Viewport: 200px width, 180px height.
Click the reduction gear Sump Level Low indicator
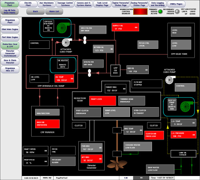click(x=116, y=112)
